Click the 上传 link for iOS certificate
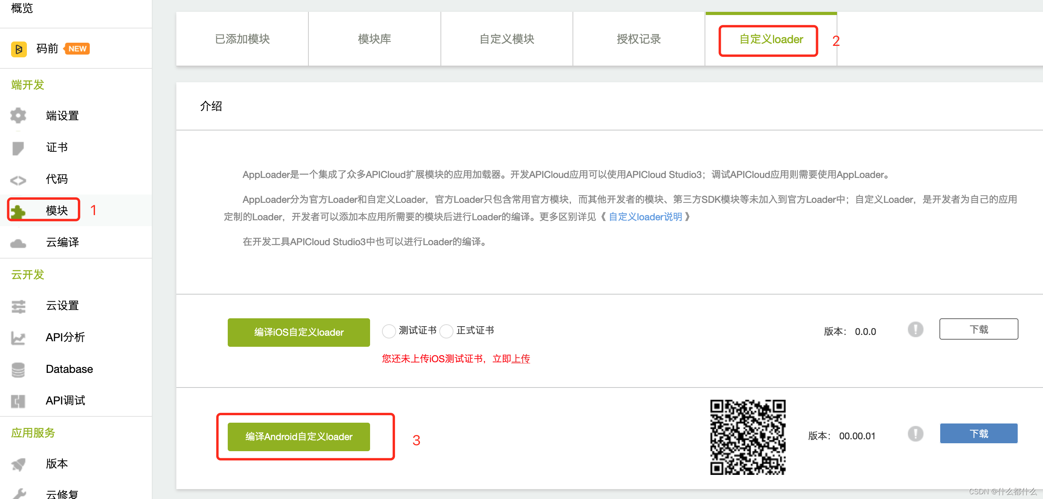The image size is (1043, 499). coord(520,359)
